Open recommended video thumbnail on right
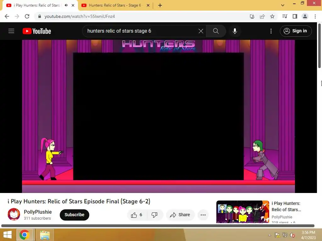This screenshot has width=322, height=241. click(x=242, y=212)
